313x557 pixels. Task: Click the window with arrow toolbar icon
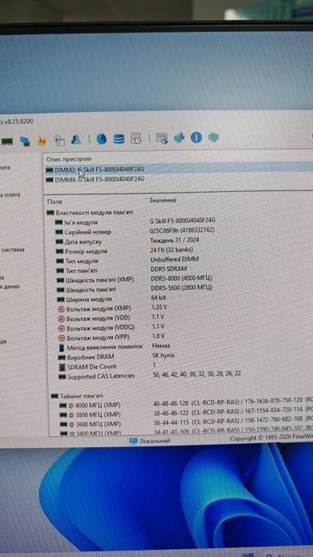pos(162,138)
